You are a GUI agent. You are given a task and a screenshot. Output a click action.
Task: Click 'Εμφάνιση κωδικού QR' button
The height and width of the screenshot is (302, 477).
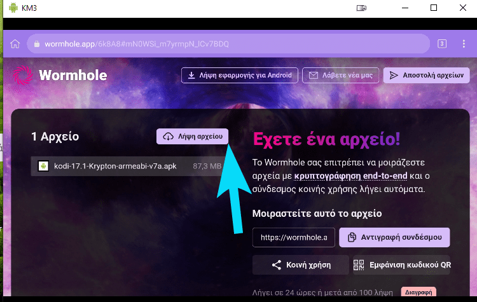[401, 265]
